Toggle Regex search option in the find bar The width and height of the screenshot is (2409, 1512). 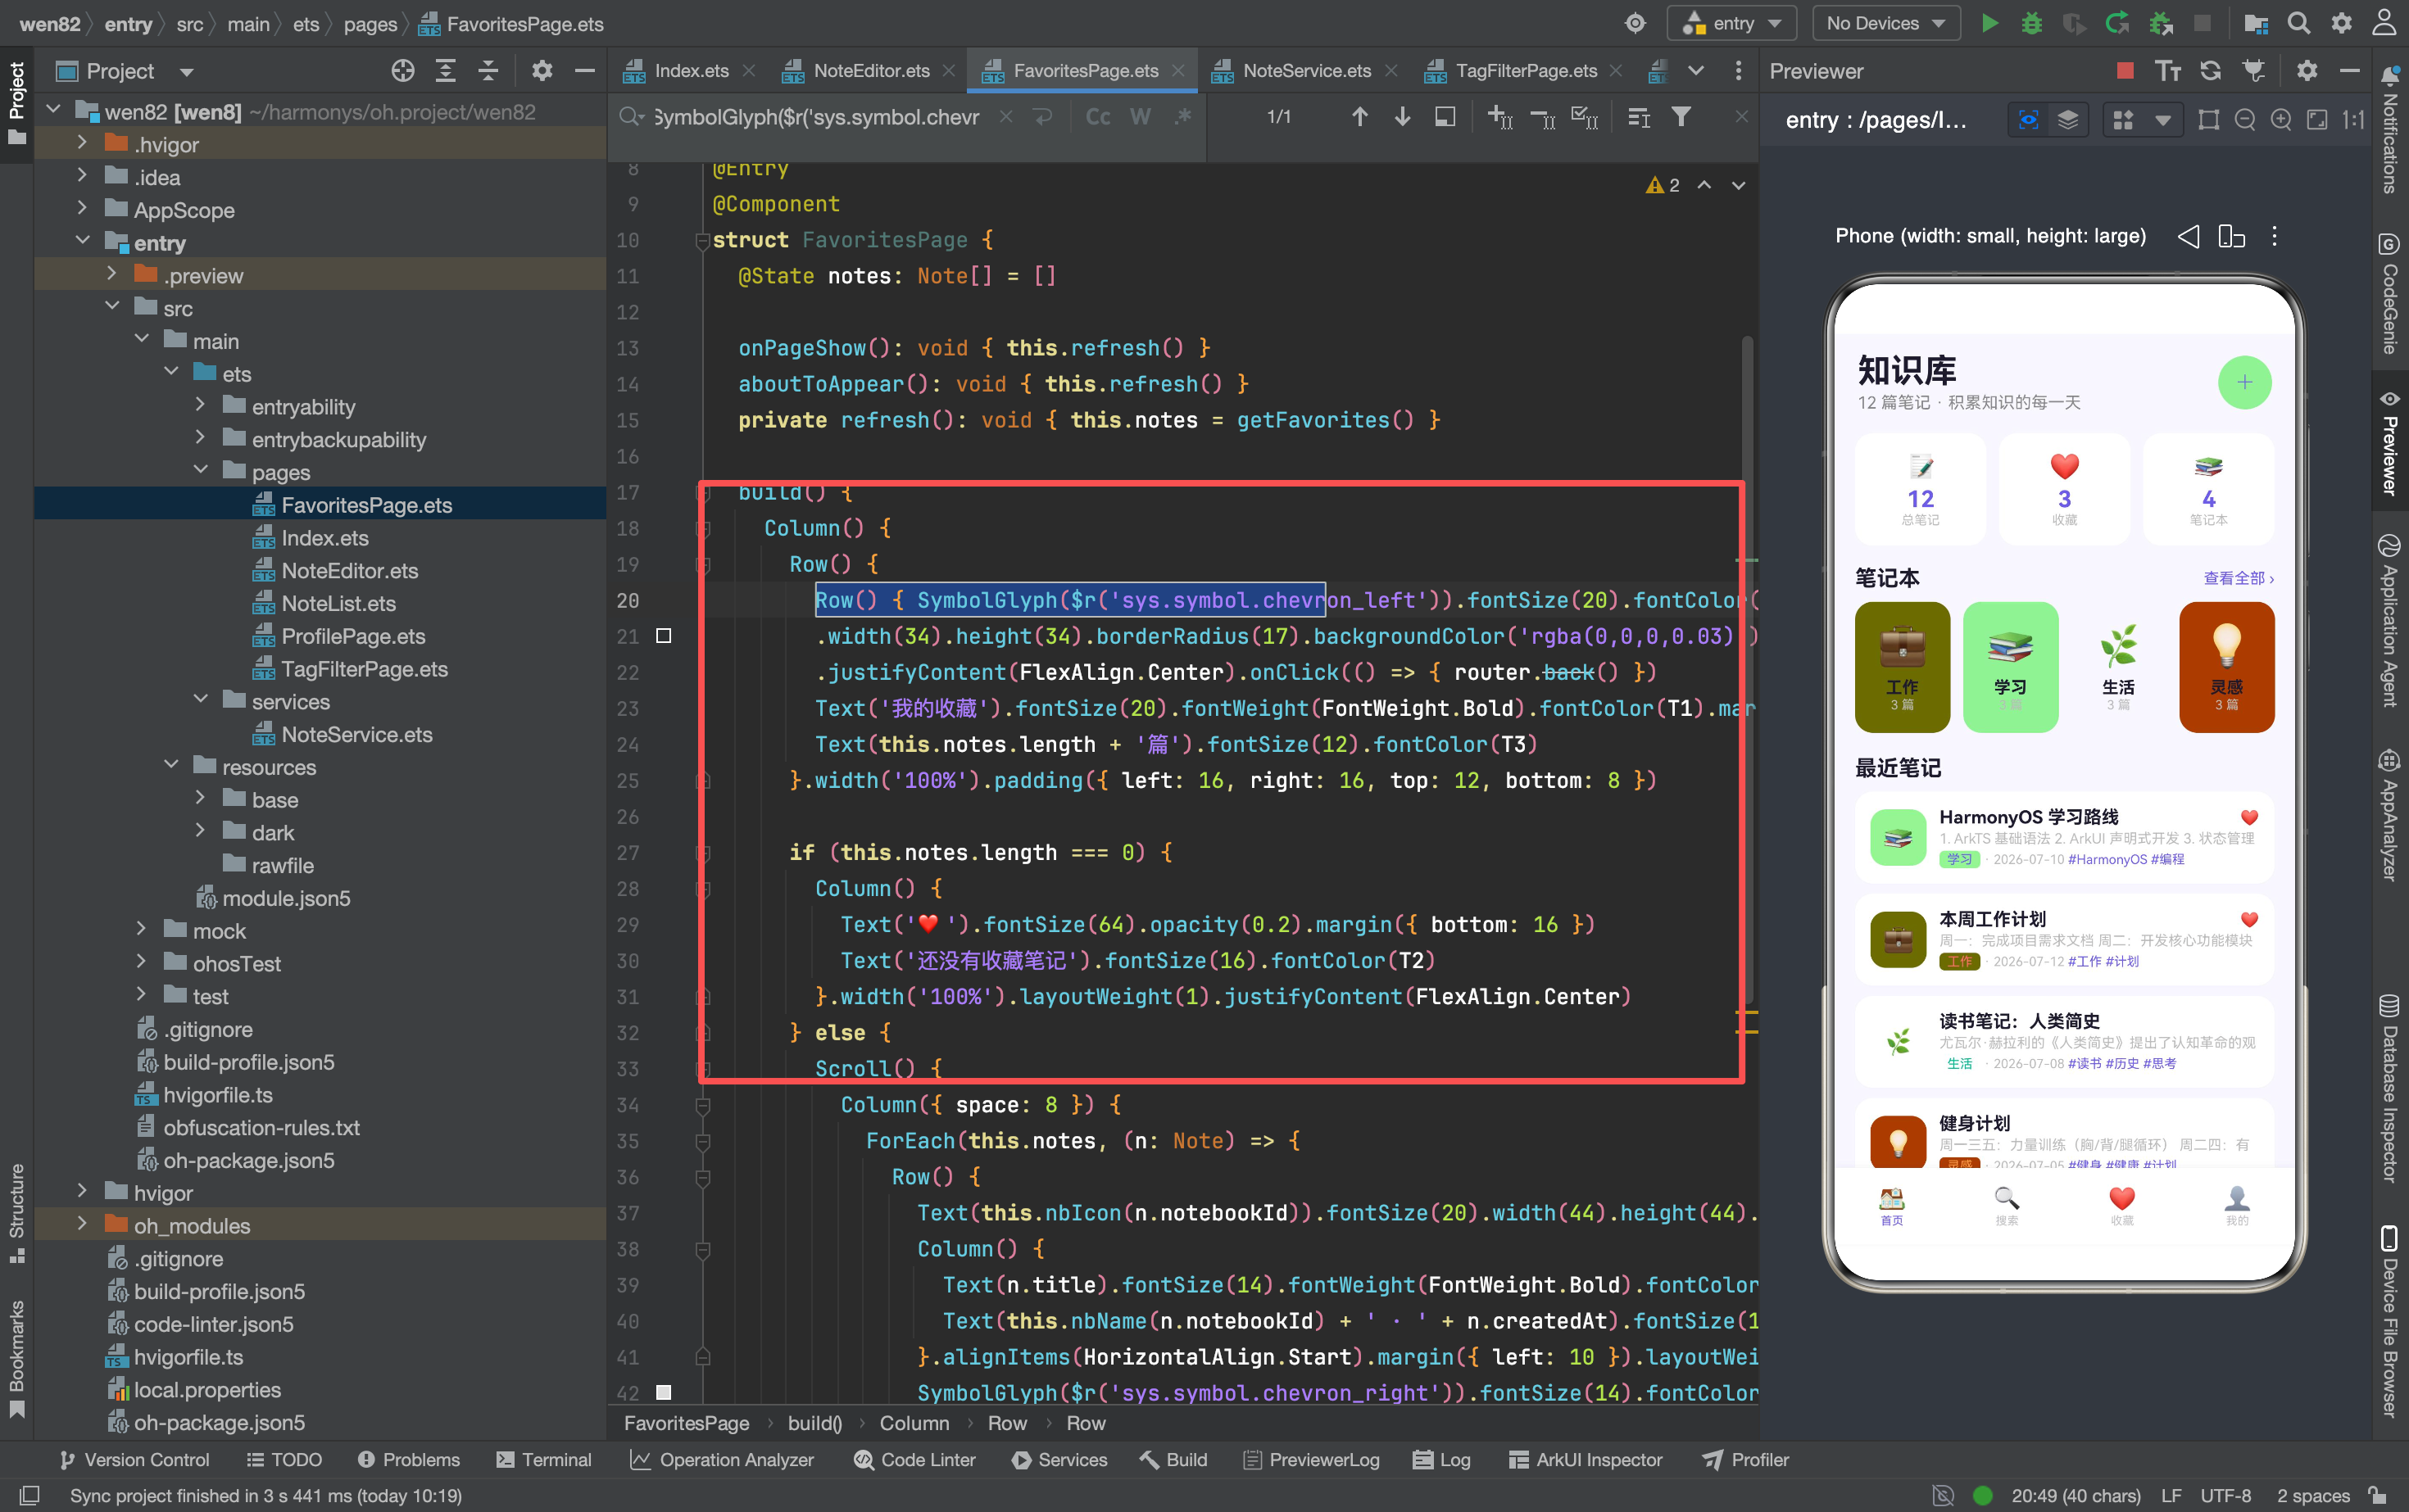1182,117
